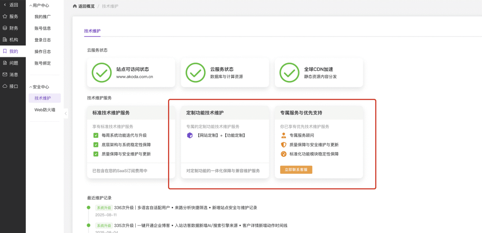Viewport: 482px width, 233px height.
Task: Click the timeline dot for 335次升级
Action: (x=88, y=225)
